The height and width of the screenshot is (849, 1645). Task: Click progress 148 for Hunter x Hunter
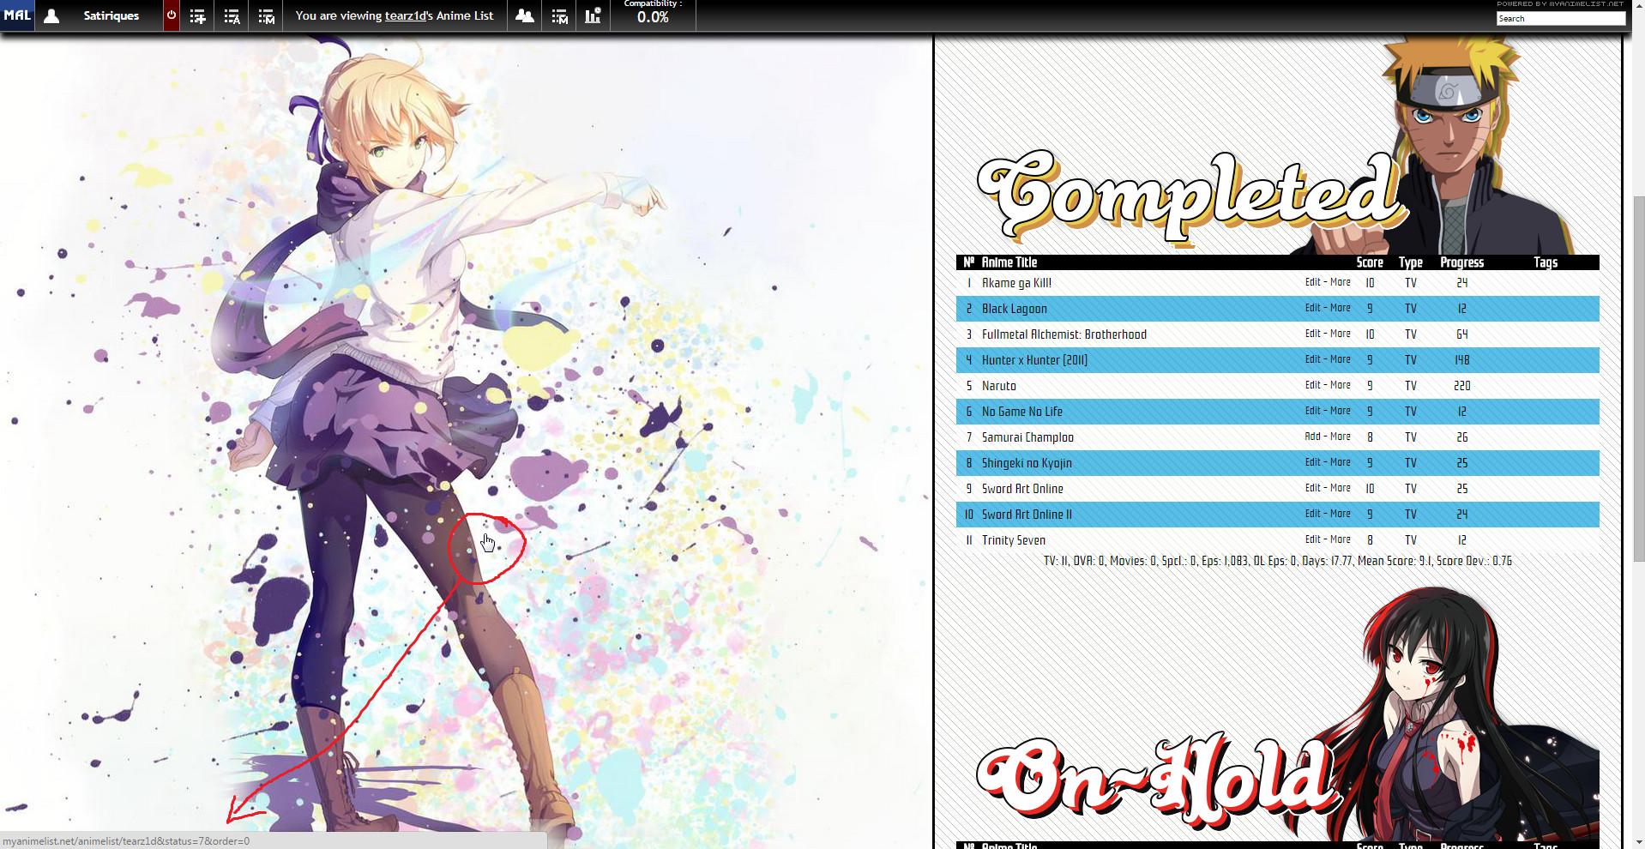coord(1462,360)
